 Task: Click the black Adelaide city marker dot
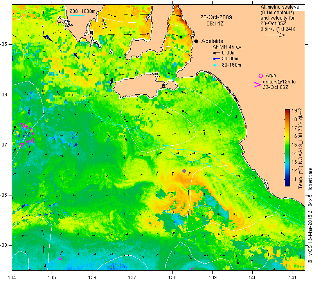196,41
